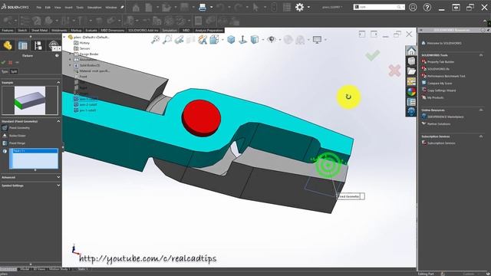Open the dropdown arrow beside Print icon
Viewport: 491px width, 276px height.
point(212,7)
